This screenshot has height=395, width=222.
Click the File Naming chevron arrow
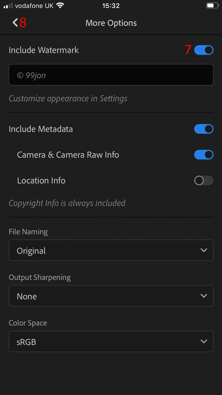point(204,250)
